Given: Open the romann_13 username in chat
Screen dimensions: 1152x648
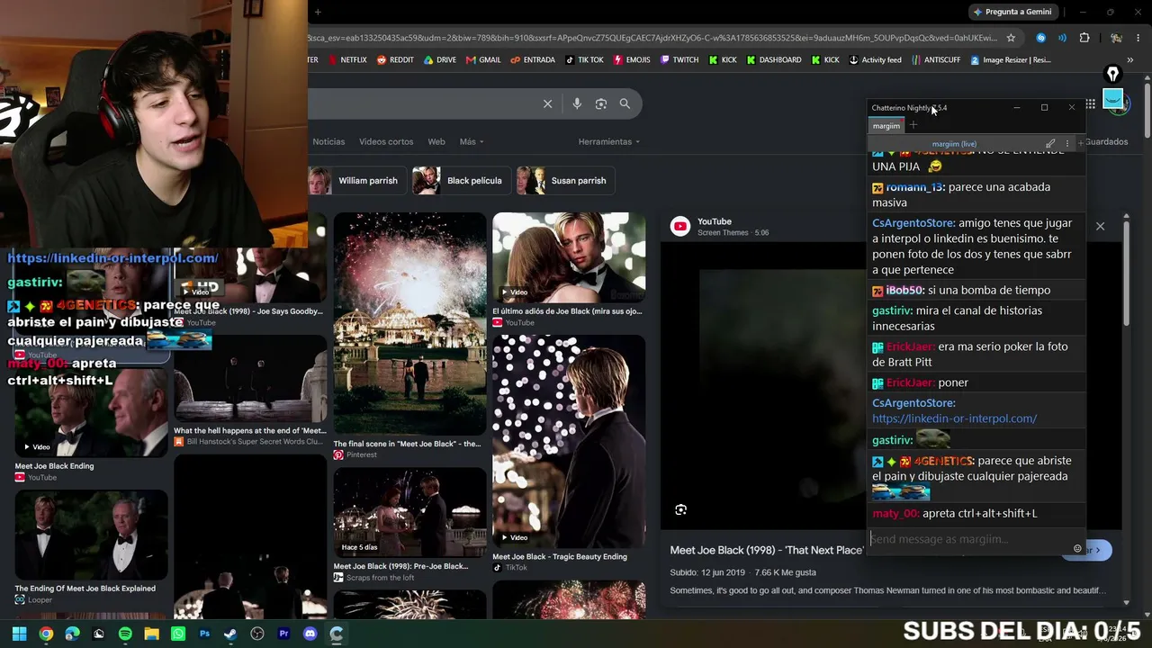Looking at the screenshot, I should (914, 187).
